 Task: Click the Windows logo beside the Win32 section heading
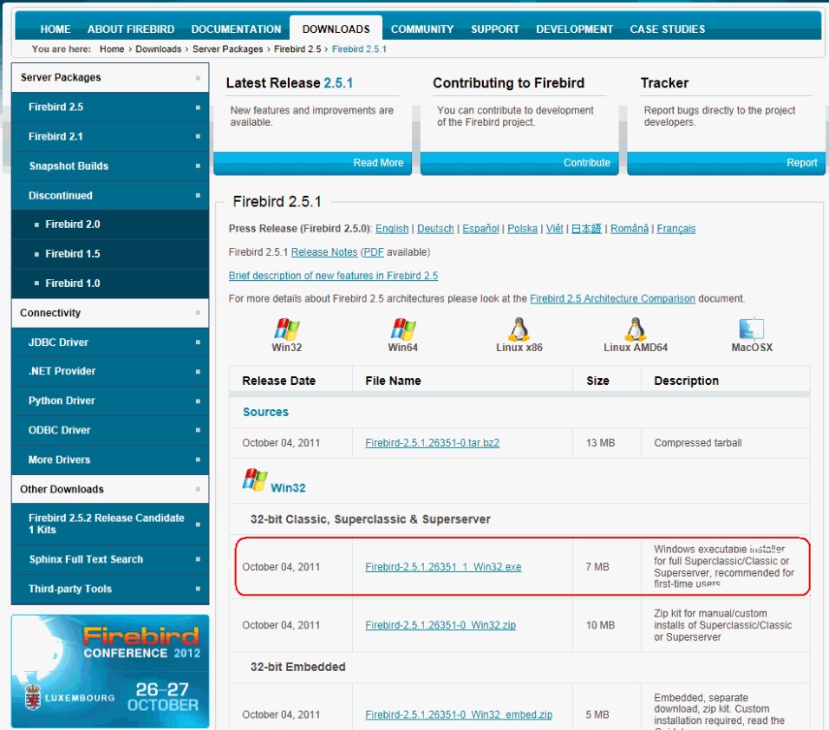(x=254, y=479)
